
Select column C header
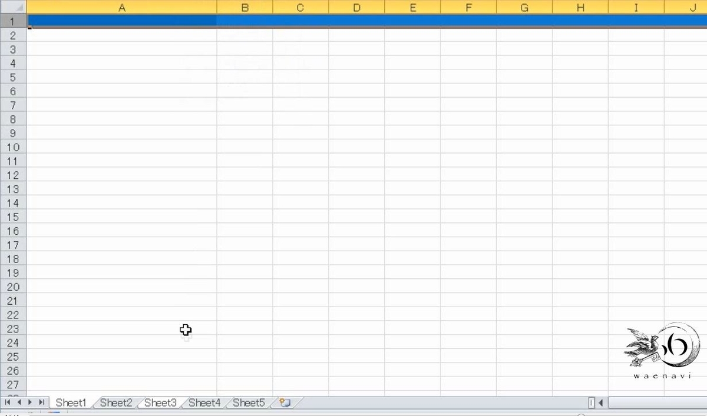[300, 7]
